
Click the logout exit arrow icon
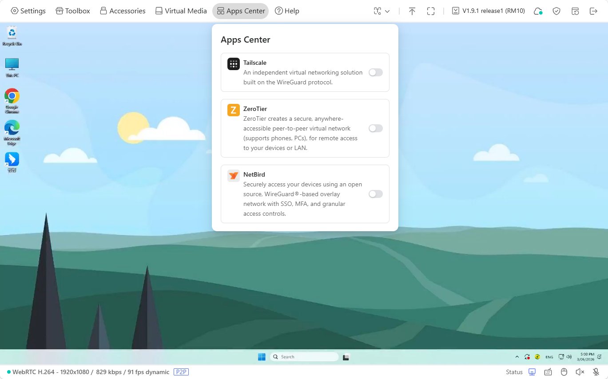[593, 11]
